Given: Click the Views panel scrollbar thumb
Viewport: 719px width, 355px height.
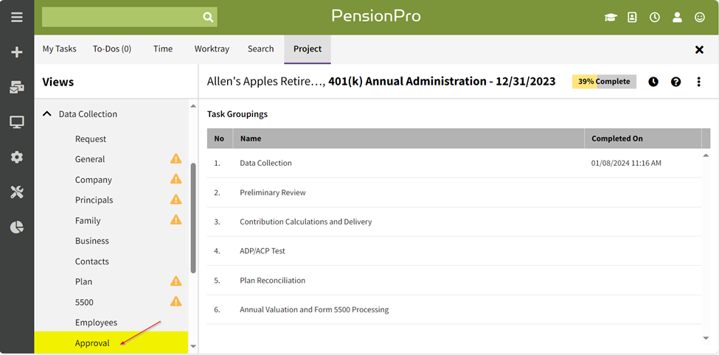Looking at the screenshot, I should (193, 217).
